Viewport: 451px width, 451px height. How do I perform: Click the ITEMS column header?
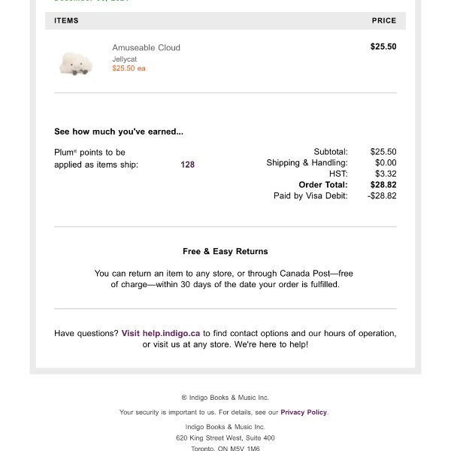[66, 21]
